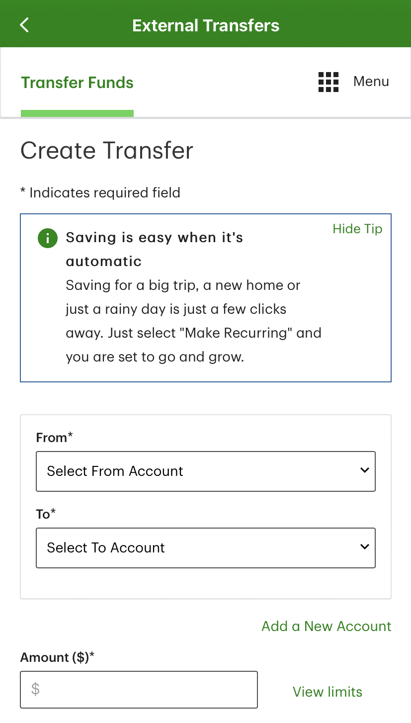This screenshot has height=723, width=411.
Task: Switch to the Transfer Funds tab
Action: 77,83
